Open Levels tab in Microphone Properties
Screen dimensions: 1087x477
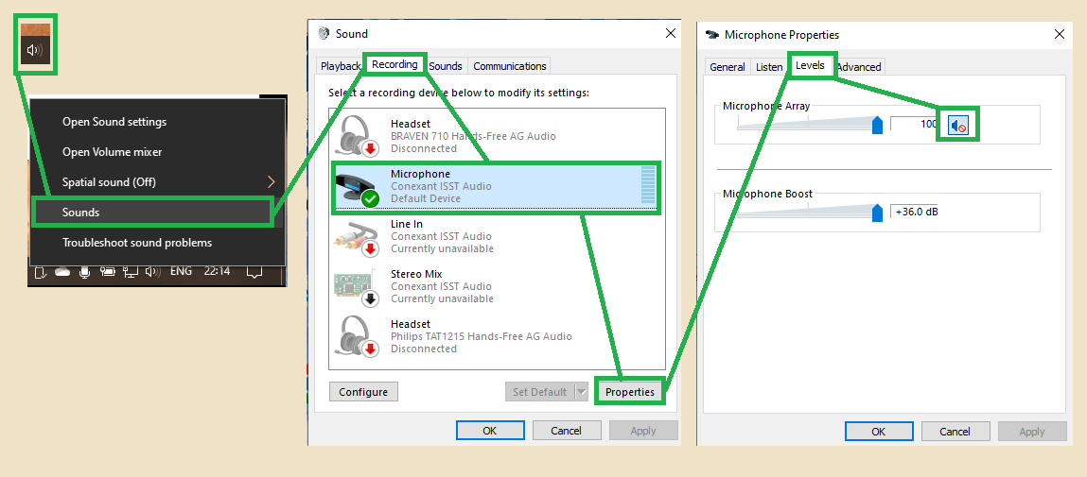click(x=811, y=65)
